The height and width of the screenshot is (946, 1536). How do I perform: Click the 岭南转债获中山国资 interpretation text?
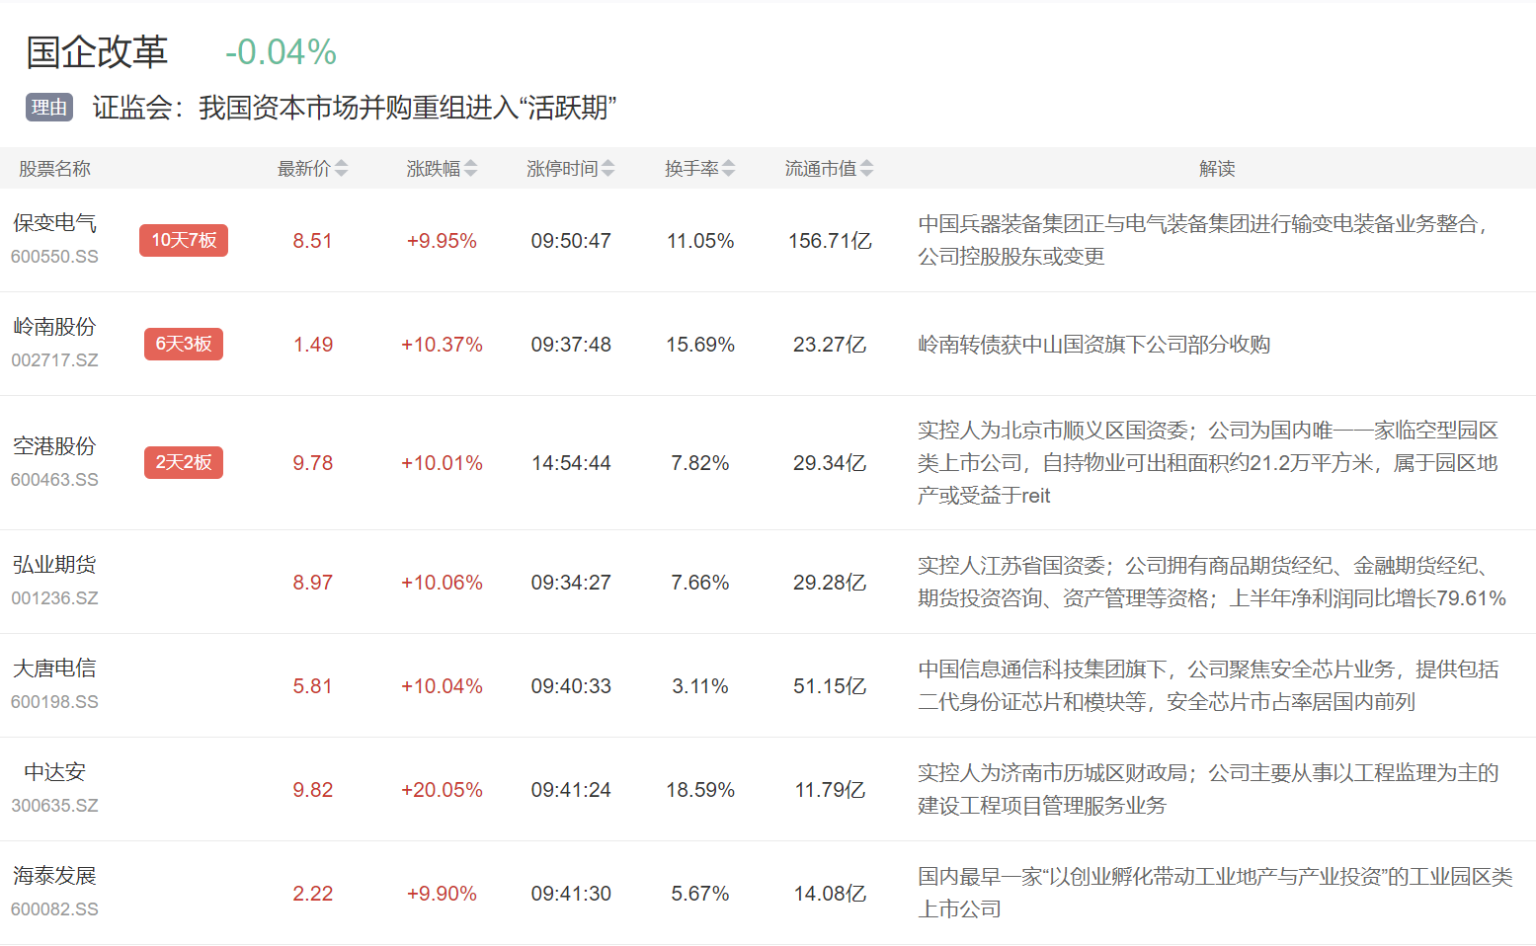pyautogui.click(x=1093, y=345)
